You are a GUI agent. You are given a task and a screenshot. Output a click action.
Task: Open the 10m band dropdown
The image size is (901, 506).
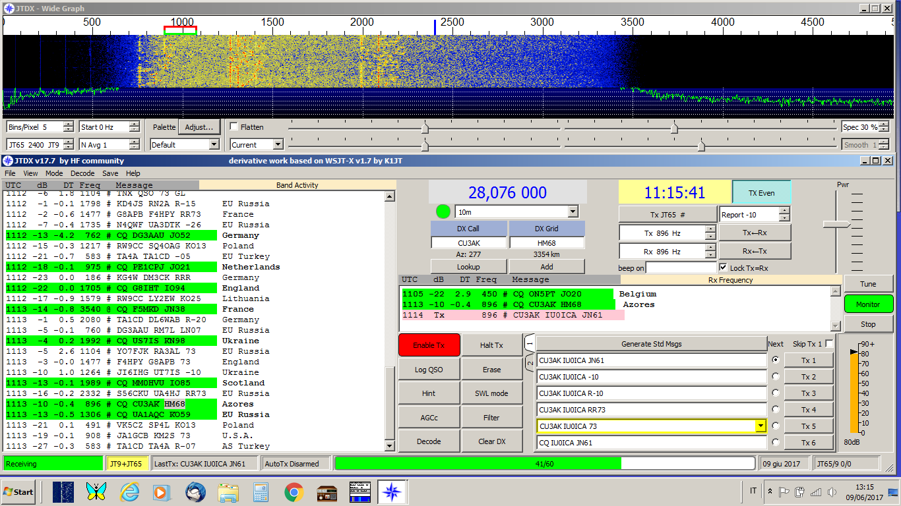[x=573, y=211]
